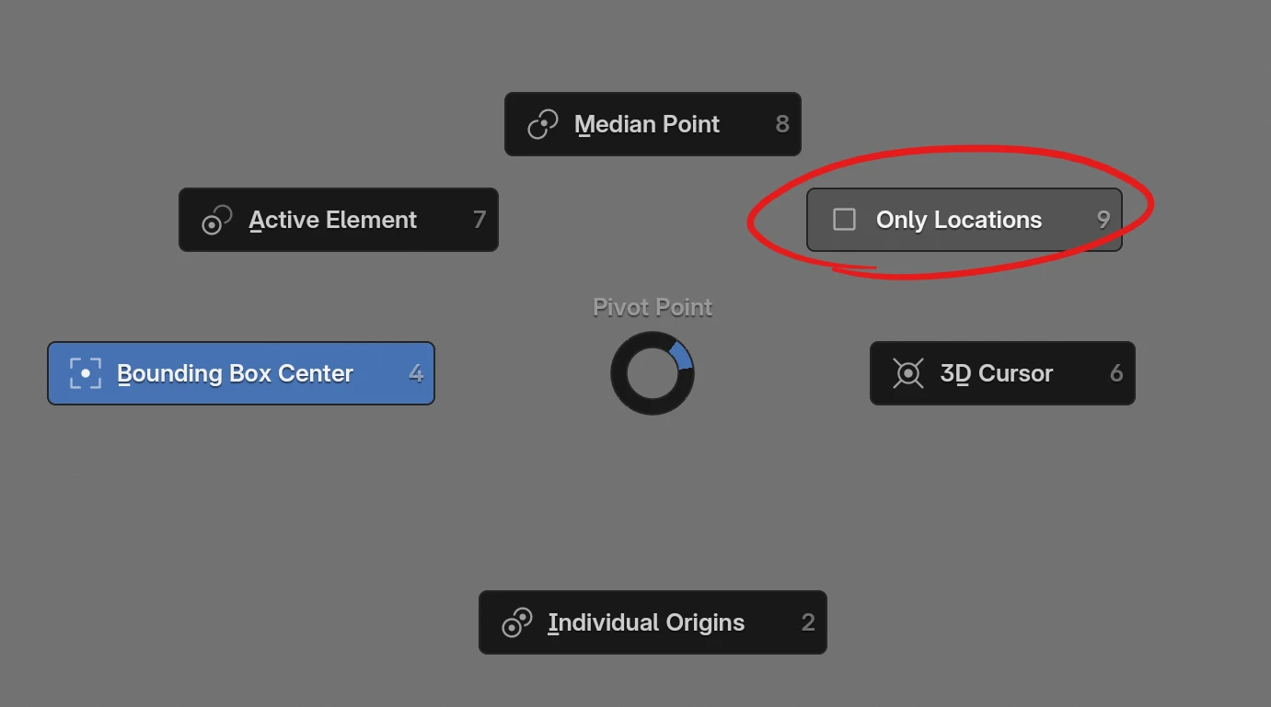Viewport: 1271px width, 707px height.
Task: Switch pivot to Individual Origins
Action: 645,623
